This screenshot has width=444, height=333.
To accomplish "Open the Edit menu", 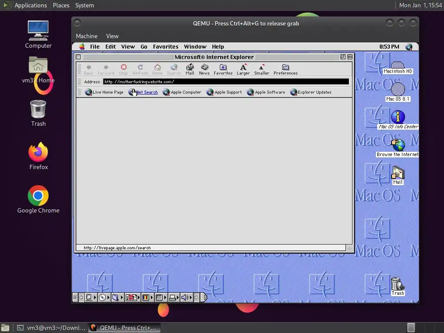I will 111,47.
